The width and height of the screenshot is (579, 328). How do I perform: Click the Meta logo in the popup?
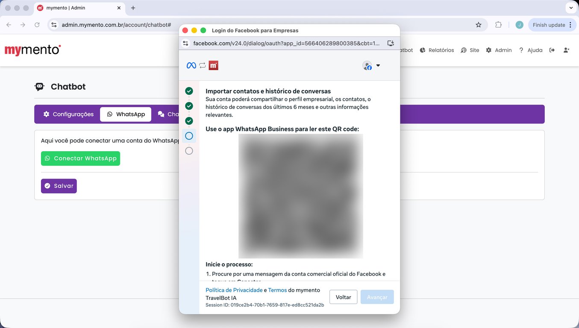point(191,65)
